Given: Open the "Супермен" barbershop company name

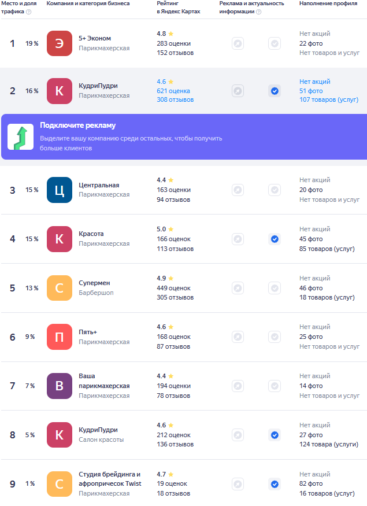Looking at the screenshot, I should [x=94, y=283].
